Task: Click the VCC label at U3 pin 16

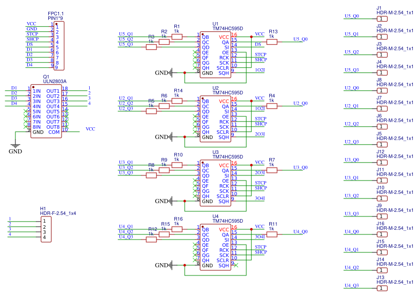Action: tap(260, 162)
